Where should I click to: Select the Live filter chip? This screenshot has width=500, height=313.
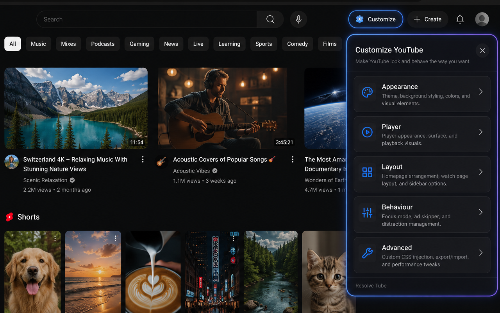point(198,44)
